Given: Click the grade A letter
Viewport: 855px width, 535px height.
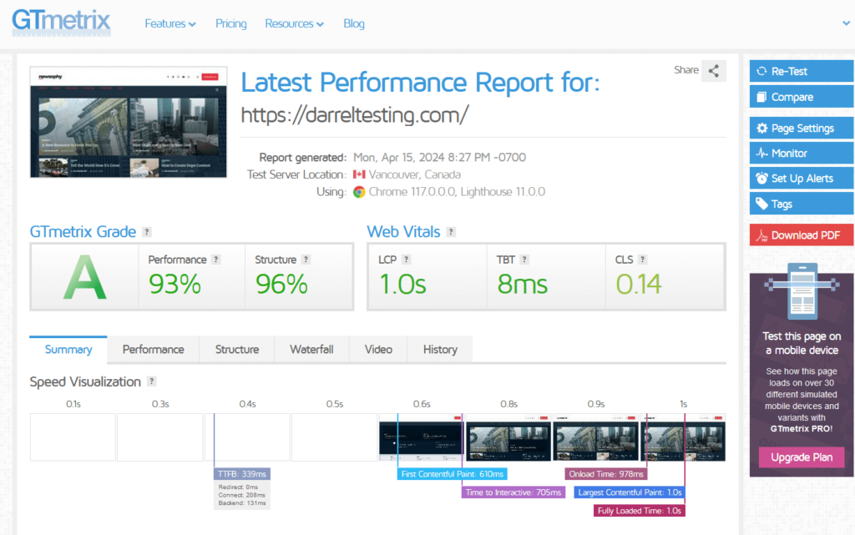Looking at the screenshot, I should (x=84, y=278).
